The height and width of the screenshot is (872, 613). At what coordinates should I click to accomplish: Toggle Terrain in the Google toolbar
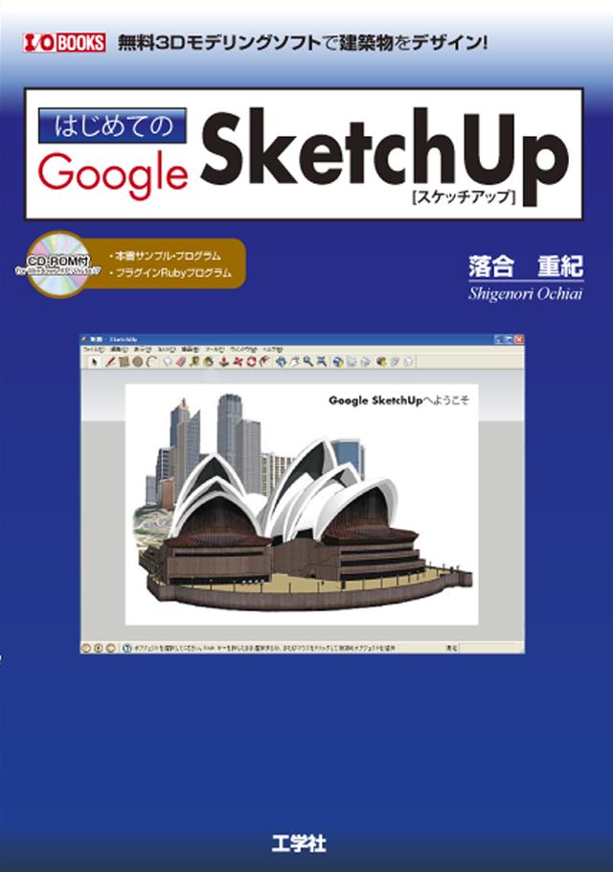[x=352, y=362]
